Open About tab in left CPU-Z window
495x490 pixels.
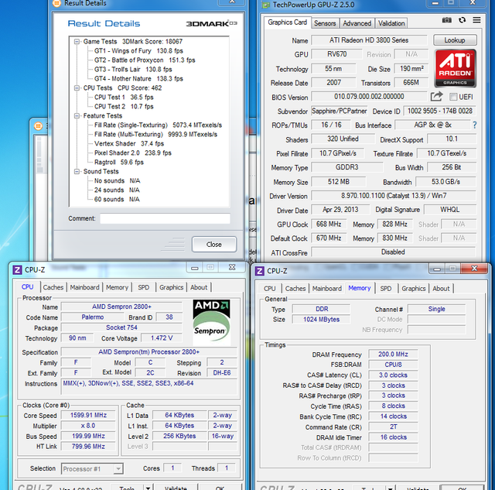199,287
